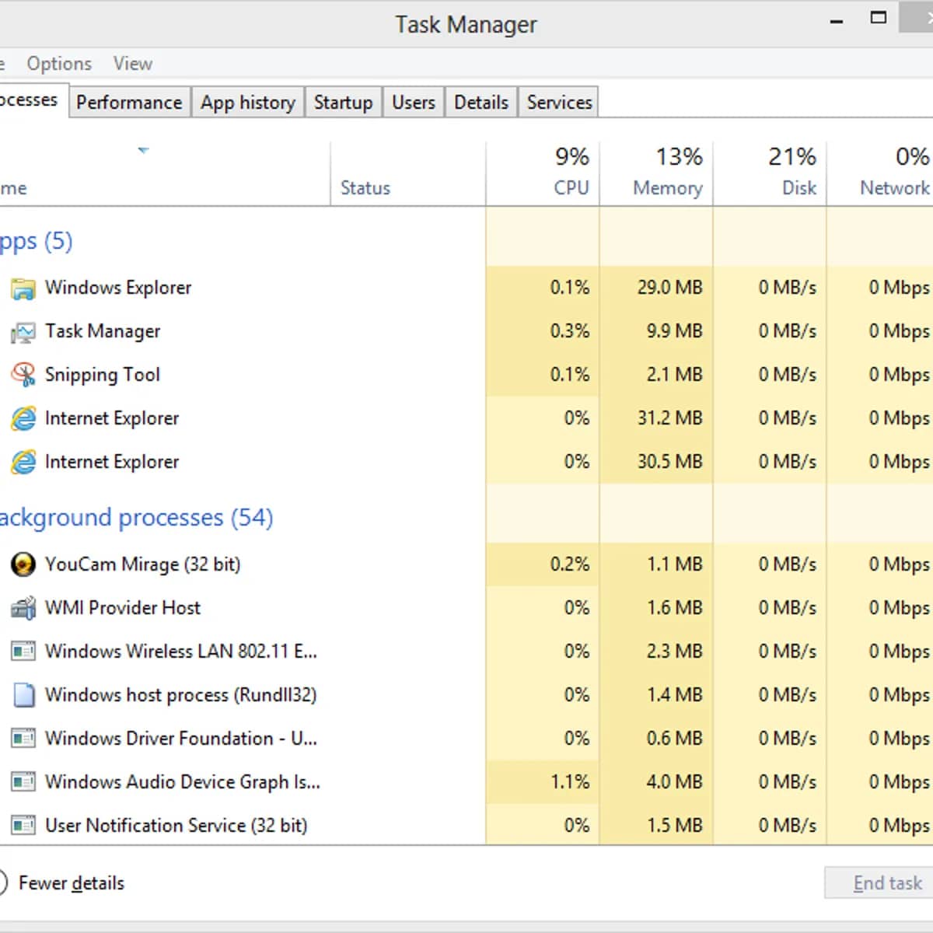Click the Windows Audio Device Graph icon
Viewport: 933px width, 933px height.
point(23,782)
